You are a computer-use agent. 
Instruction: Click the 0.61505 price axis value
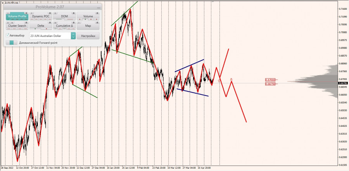point(342,165)
